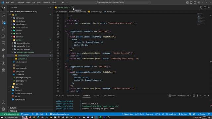Open the Selection menu

click(20, 3)
